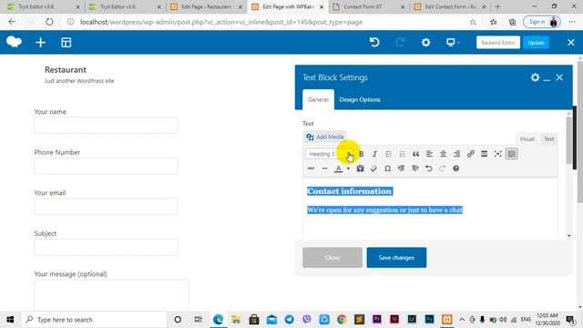Apply blockquote formatting
Viewport: 583px width, 328px height.
coord(415,154)
